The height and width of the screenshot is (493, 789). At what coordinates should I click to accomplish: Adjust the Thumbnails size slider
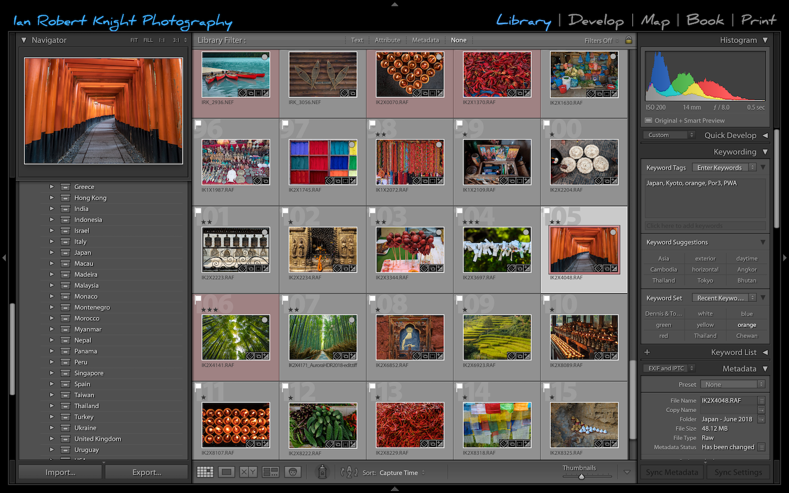[x=581, y=477]
